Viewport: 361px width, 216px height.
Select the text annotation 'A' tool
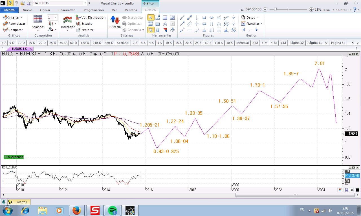[165, 24]
